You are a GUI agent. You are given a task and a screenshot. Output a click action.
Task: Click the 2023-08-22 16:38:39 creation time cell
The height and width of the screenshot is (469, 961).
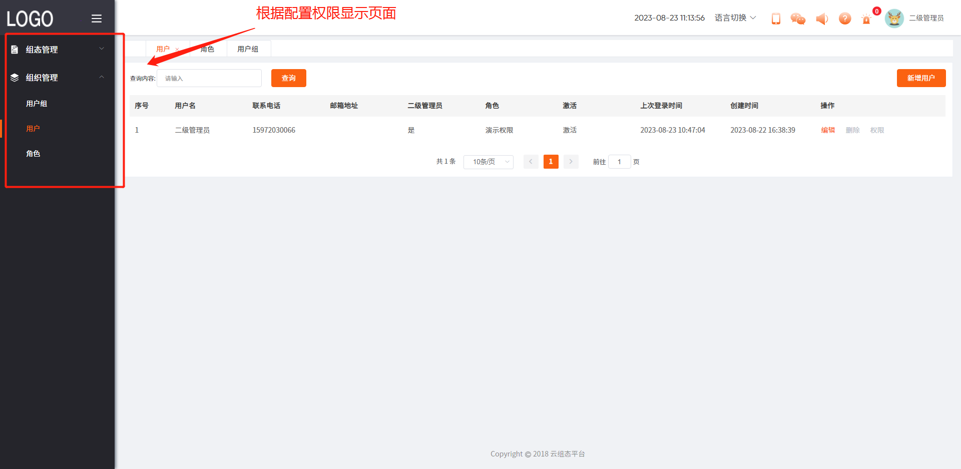763,130
